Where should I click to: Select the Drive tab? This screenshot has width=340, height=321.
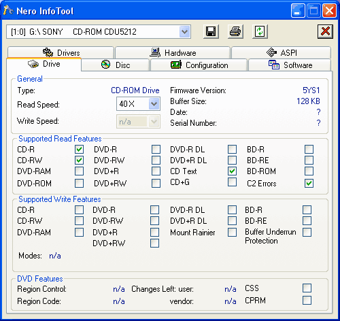click(x=44, y=64)
